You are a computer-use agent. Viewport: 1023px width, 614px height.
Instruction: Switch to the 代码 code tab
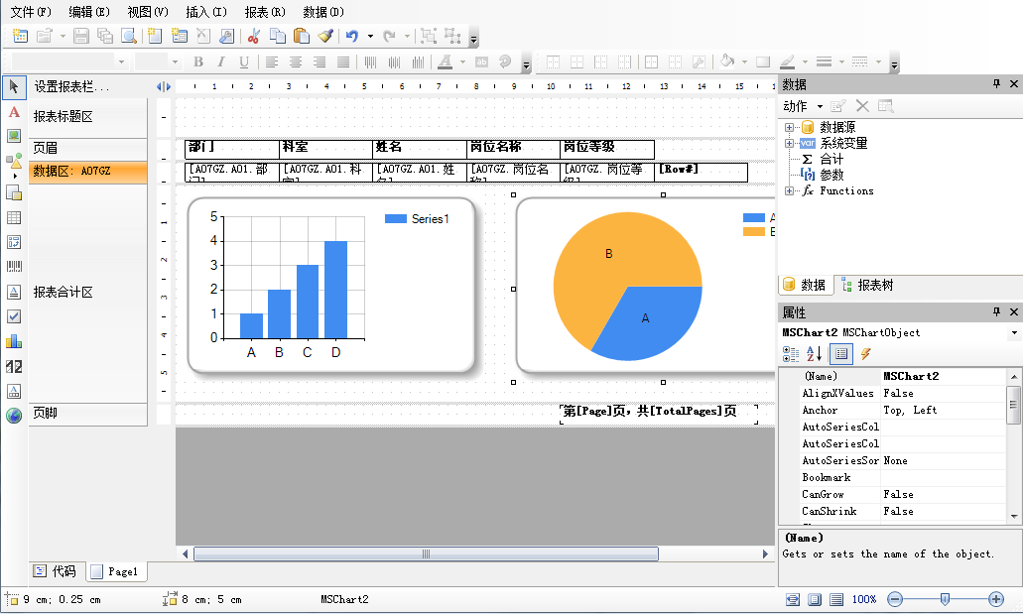click(57, 571)
